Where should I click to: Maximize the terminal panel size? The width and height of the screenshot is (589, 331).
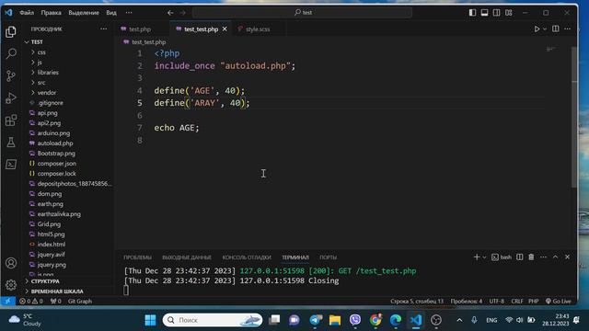tap(555, 257)
